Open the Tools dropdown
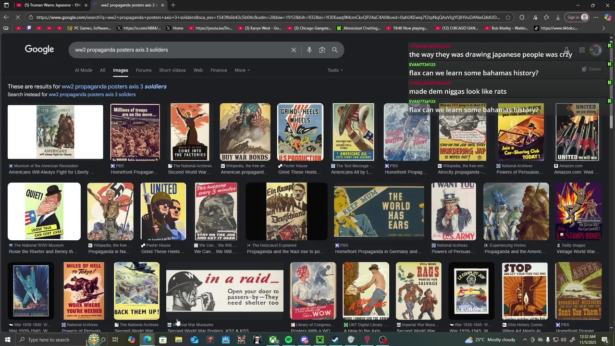 [x=335, y=70]
